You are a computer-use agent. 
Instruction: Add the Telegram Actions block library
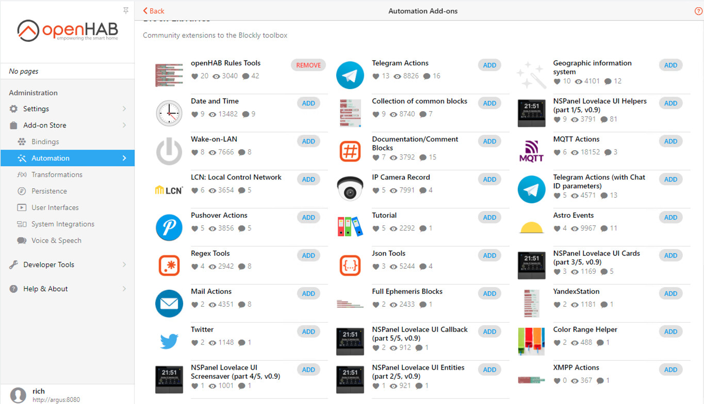(x=489, y=65)
